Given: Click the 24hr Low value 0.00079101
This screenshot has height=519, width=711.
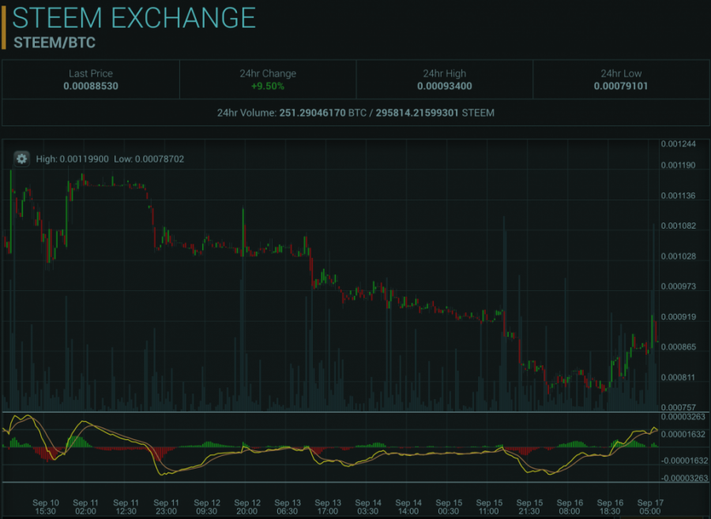Looking at the screenshot, I should point(621,86).
